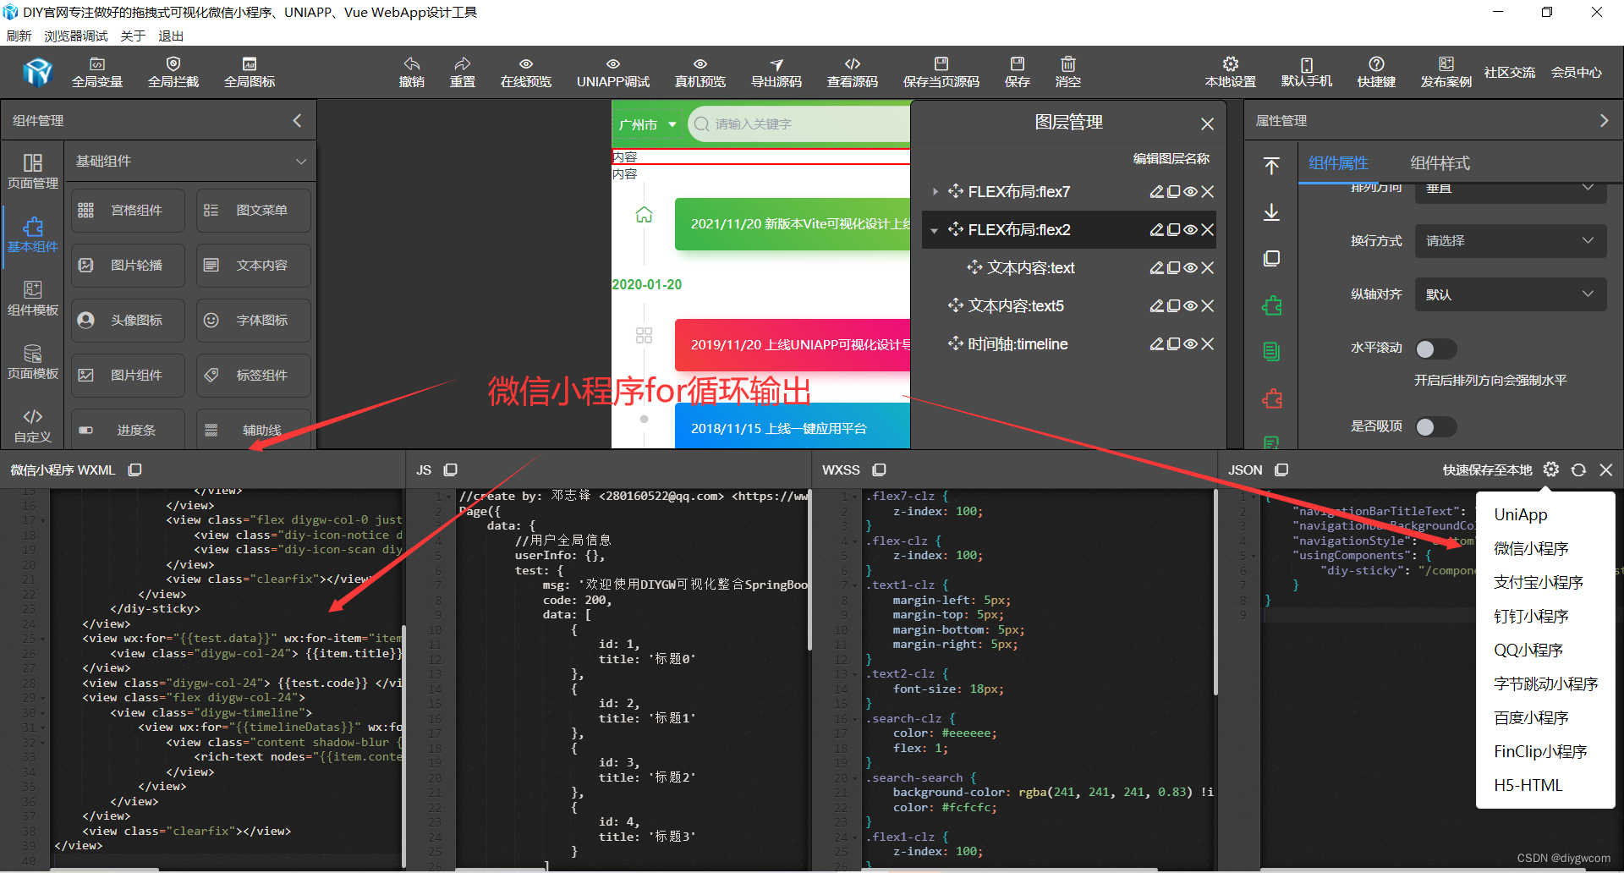1624x873 pixels.
Task: Toggle visibility of 文本内容:text5 layer
Action: 1190,306
